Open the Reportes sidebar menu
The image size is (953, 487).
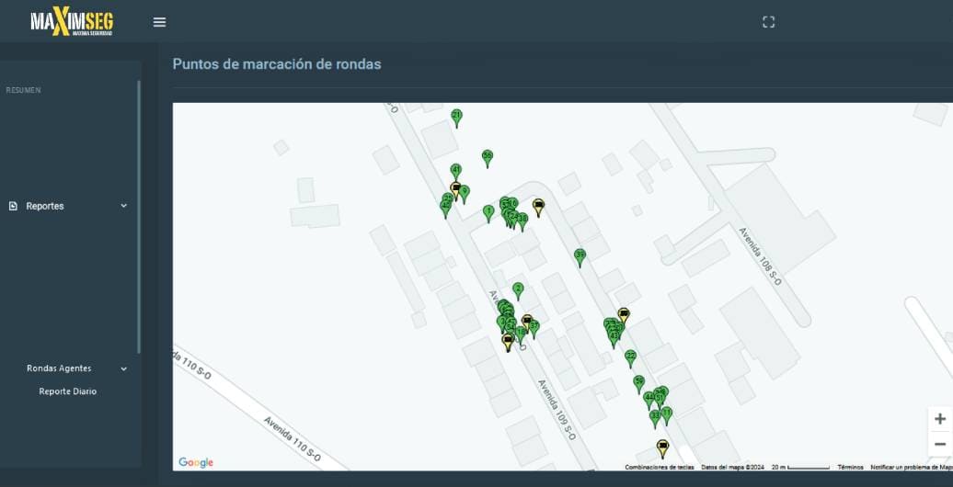click(x=68, y=206)
